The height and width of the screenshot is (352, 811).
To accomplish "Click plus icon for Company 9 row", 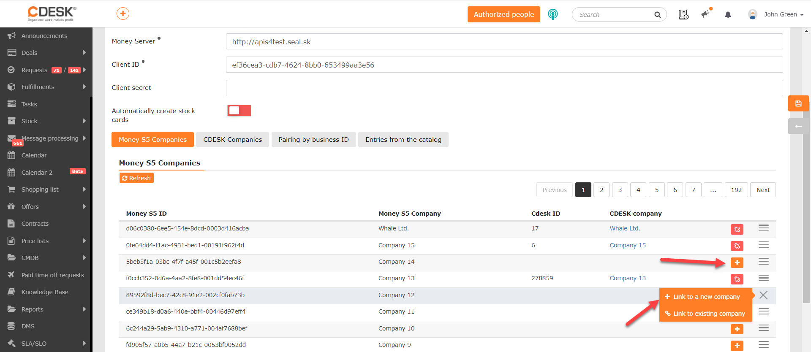I will coord(737,346).
